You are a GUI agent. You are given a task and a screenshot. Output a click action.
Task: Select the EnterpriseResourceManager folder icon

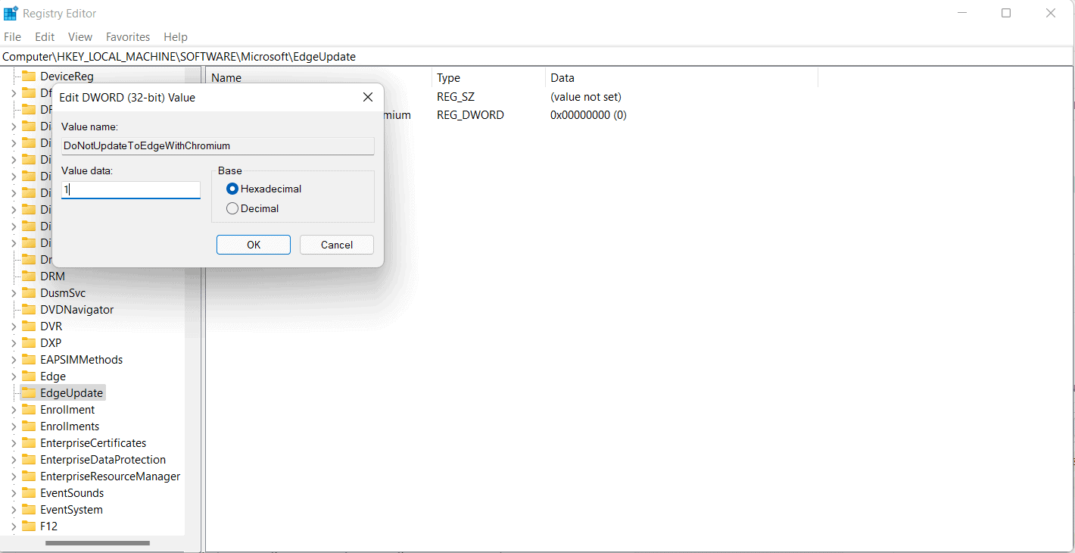(29, 476)
